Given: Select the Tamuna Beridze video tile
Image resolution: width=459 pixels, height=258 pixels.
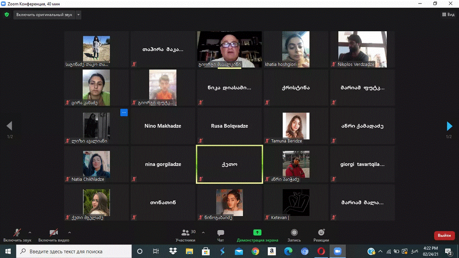Looking at the screenshot, I should pos(296,126).
